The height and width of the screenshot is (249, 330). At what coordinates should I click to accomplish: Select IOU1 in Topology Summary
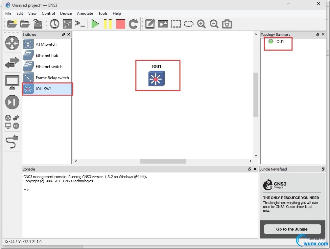click(276, 41)
